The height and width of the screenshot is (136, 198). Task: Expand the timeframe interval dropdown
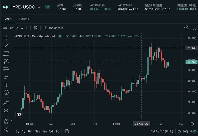coord(27,28)
